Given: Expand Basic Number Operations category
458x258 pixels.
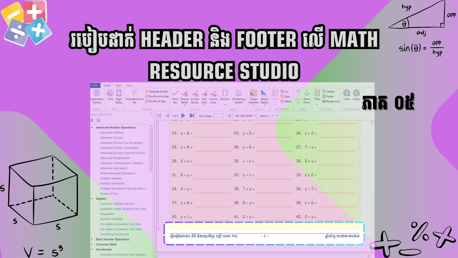Looking at the screenshot, I should [x=92, y=239].
